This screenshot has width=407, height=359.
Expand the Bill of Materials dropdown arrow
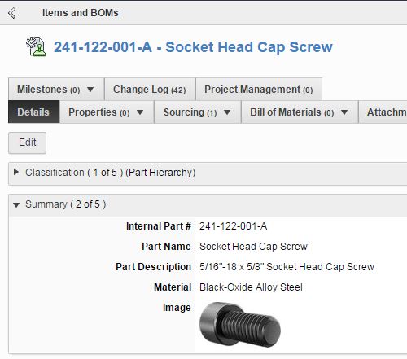[x=344, y=112]
